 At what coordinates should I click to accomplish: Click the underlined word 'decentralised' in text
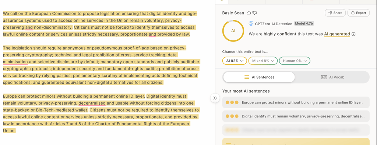coord(92,103)
